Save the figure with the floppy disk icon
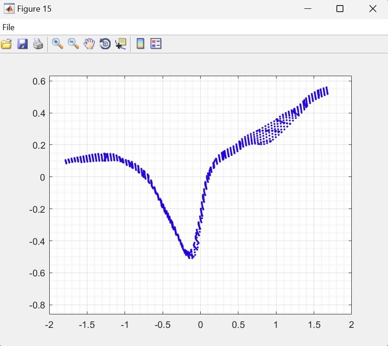The width and height of the screenshot is (388, 346). pyautogui.click(x=22, y=44)
